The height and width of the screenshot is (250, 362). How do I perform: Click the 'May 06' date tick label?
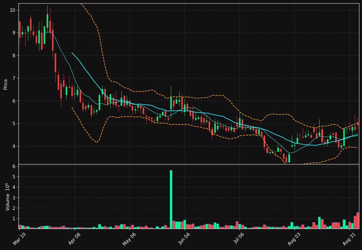click(129, 239)
